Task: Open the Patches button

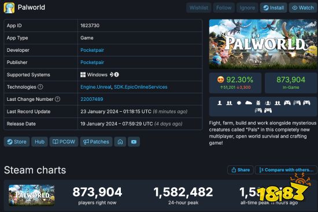Action: coord(97,142)
